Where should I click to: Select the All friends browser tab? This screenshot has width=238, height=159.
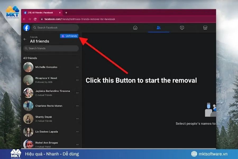41,13
